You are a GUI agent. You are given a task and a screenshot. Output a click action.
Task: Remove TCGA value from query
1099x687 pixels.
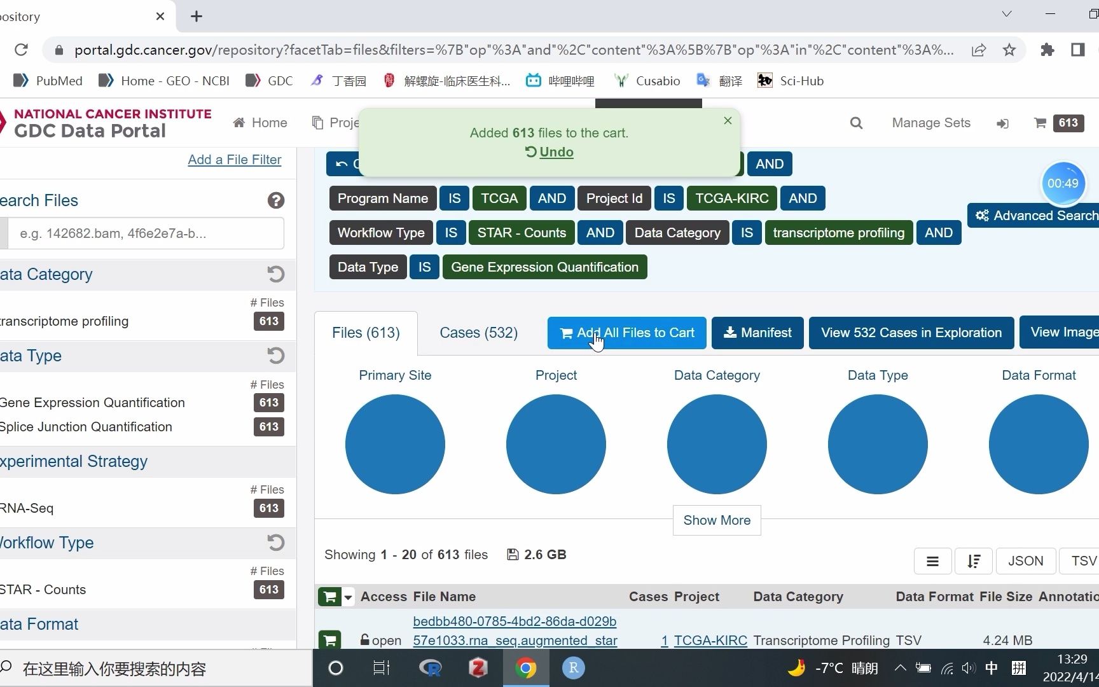pos(499,198)
